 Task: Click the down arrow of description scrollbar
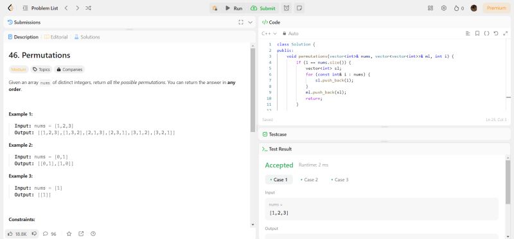pyautogui.click(x=253, y=225)
